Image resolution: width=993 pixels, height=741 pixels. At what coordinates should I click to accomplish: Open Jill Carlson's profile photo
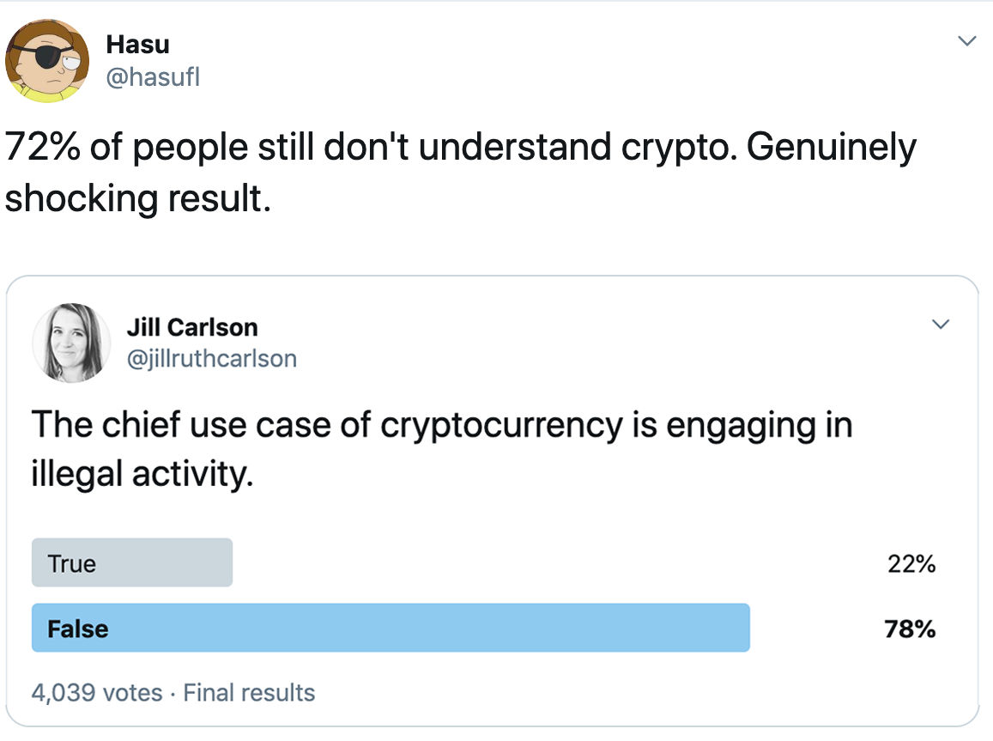click(x=71, y=343)
